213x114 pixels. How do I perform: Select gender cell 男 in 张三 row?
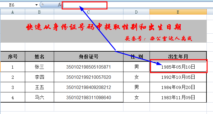click(x=137, y=67)
